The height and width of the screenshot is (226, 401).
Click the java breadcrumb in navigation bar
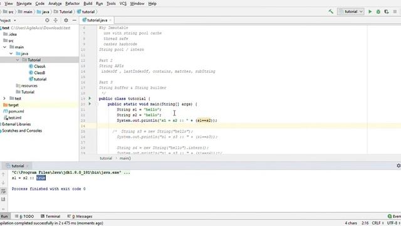(x=43, y=12)
